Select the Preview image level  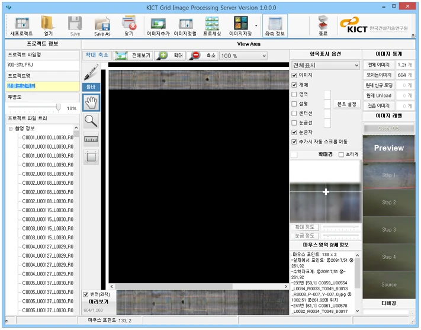pyautogui.click(x=389, y=148)
